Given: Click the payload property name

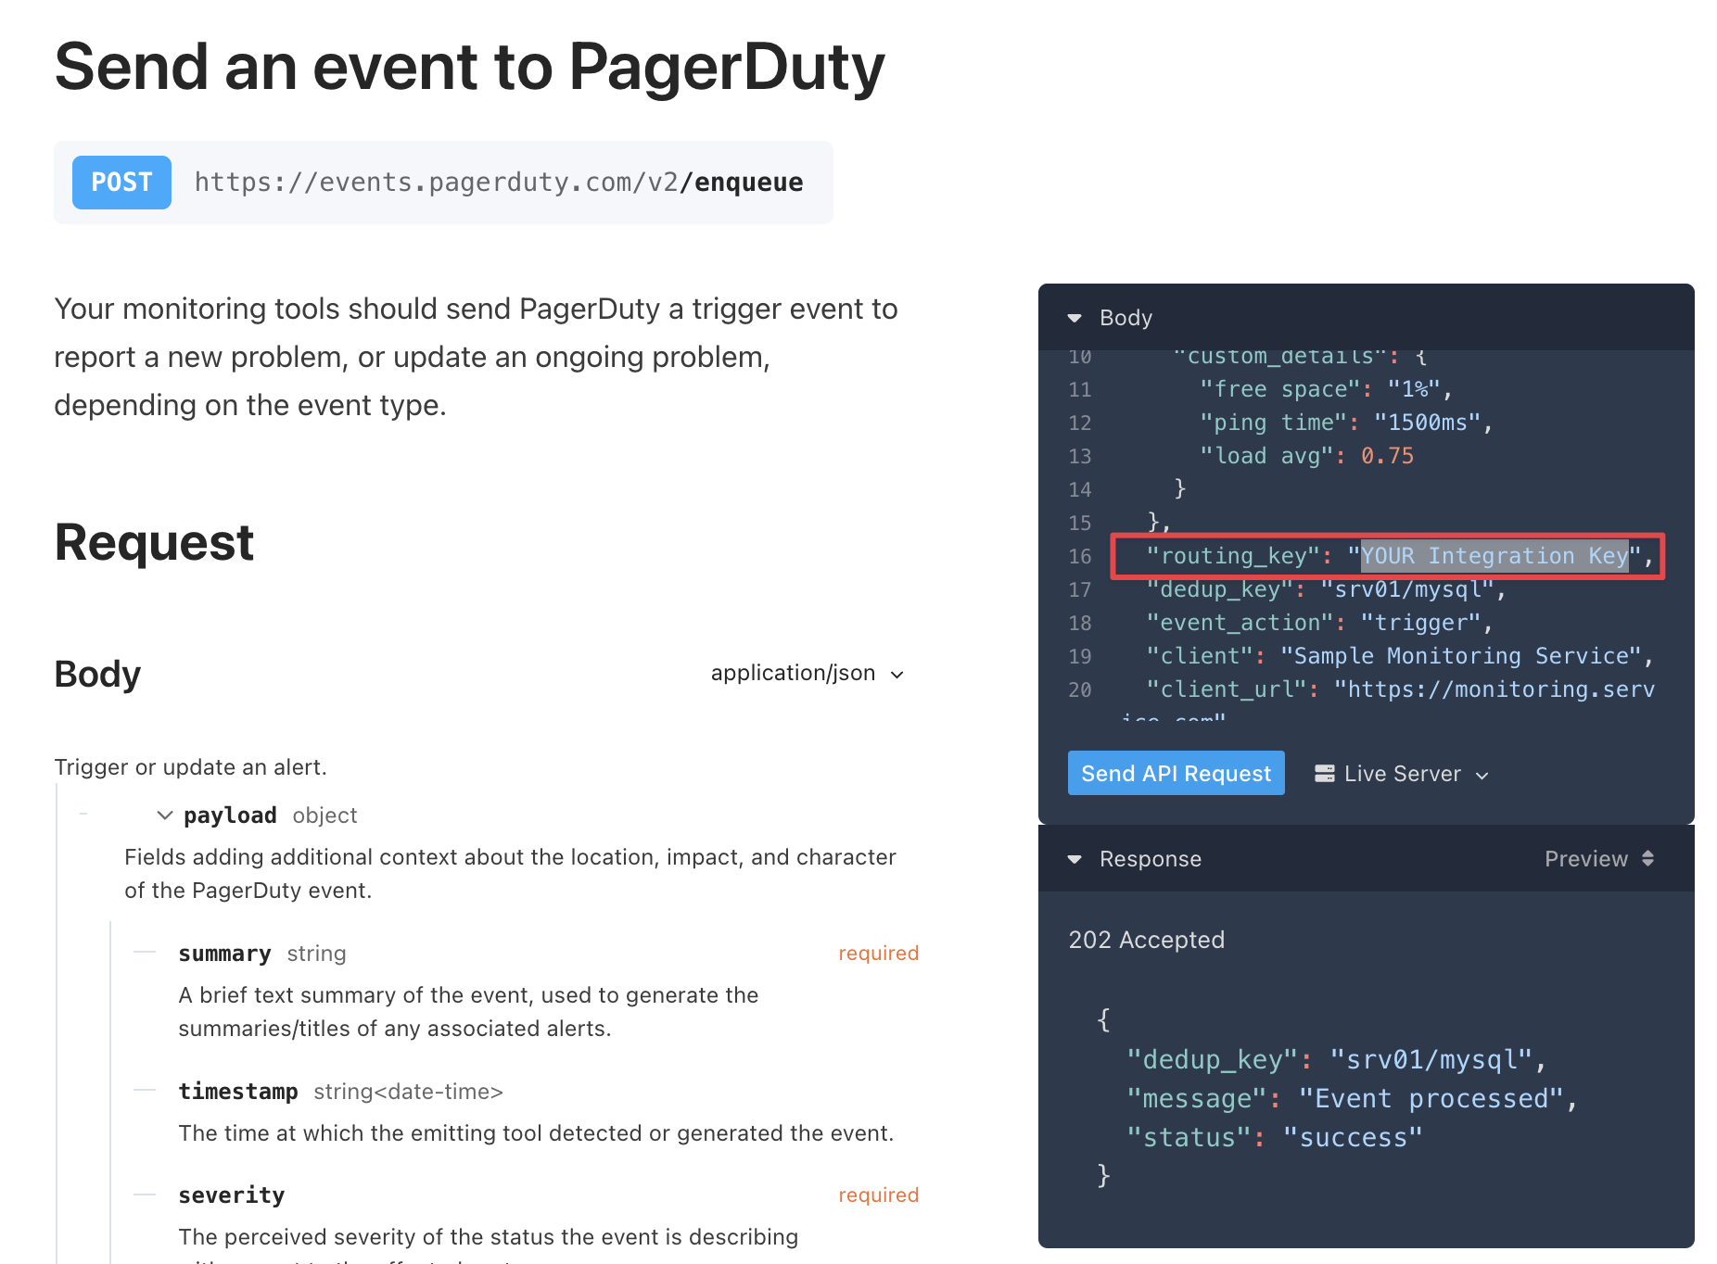Looking at the screenshot, I should coord(230,815).
